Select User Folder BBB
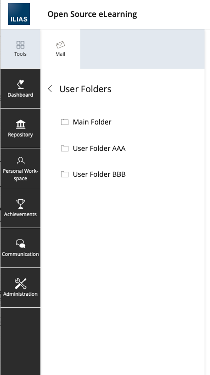210x375 pixels. pyautogui.click(x=99, y=174)
